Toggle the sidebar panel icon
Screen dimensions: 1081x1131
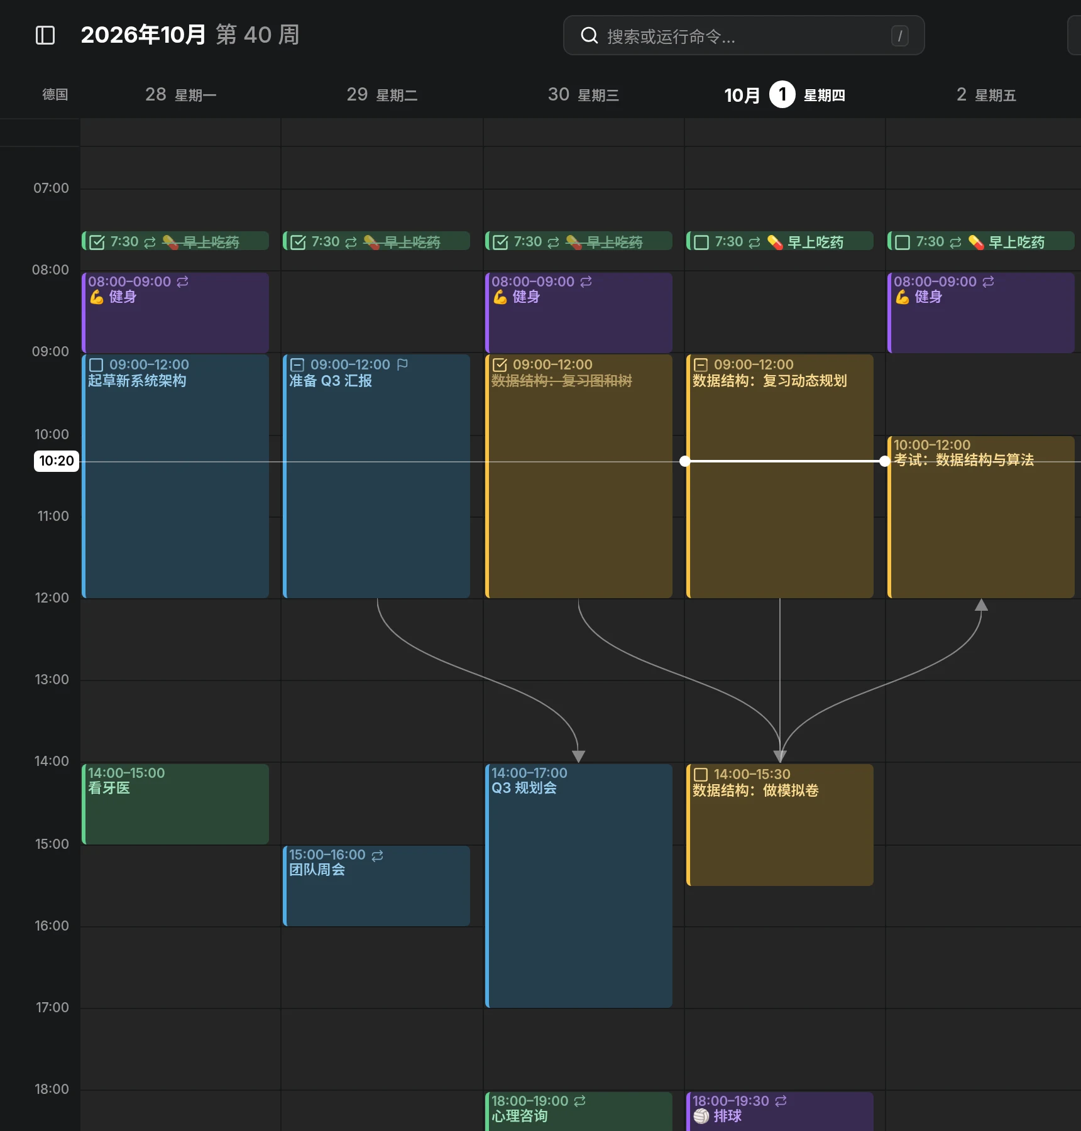coord(45,35)
